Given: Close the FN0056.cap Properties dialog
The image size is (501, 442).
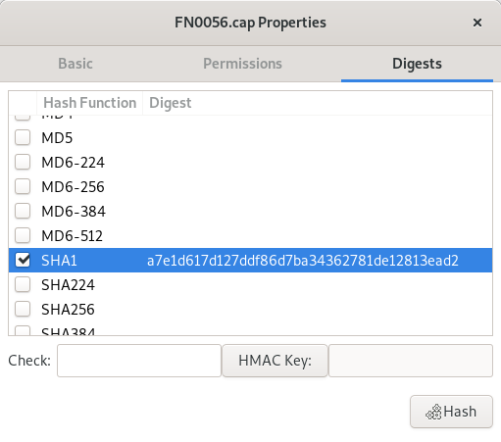Looking at the screenshot, I should click(x=477, y=23).
